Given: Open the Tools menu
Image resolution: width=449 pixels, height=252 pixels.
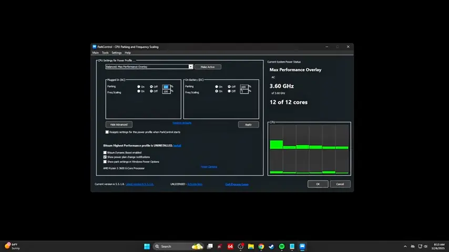Looking at the screenshot, I should 105,52.
